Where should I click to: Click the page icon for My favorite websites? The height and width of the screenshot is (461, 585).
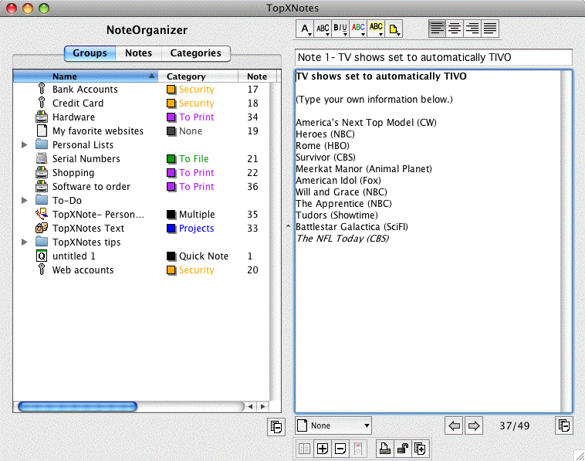(x=42, y=131)
